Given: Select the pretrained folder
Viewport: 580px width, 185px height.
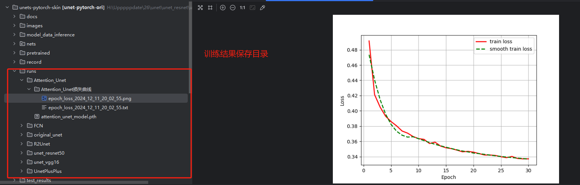Looking at the screenshot, I should 38,53.
